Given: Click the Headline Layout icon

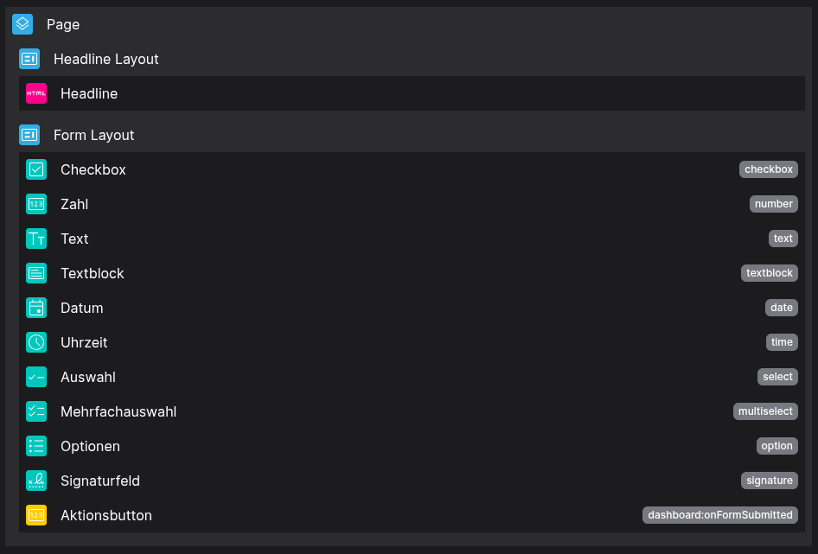Looking at the screenshot, I should (29, 59).
